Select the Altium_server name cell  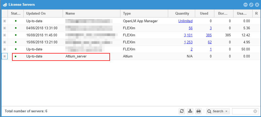(x=76, y=56)
